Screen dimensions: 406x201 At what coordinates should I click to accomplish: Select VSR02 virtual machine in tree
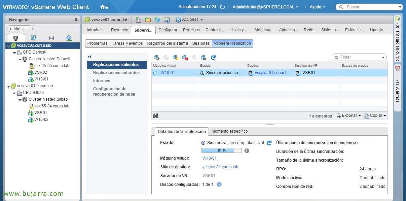pyautogui.click(x=41, y=72)
